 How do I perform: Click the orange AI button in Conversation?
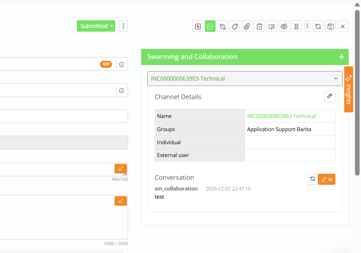327,179
